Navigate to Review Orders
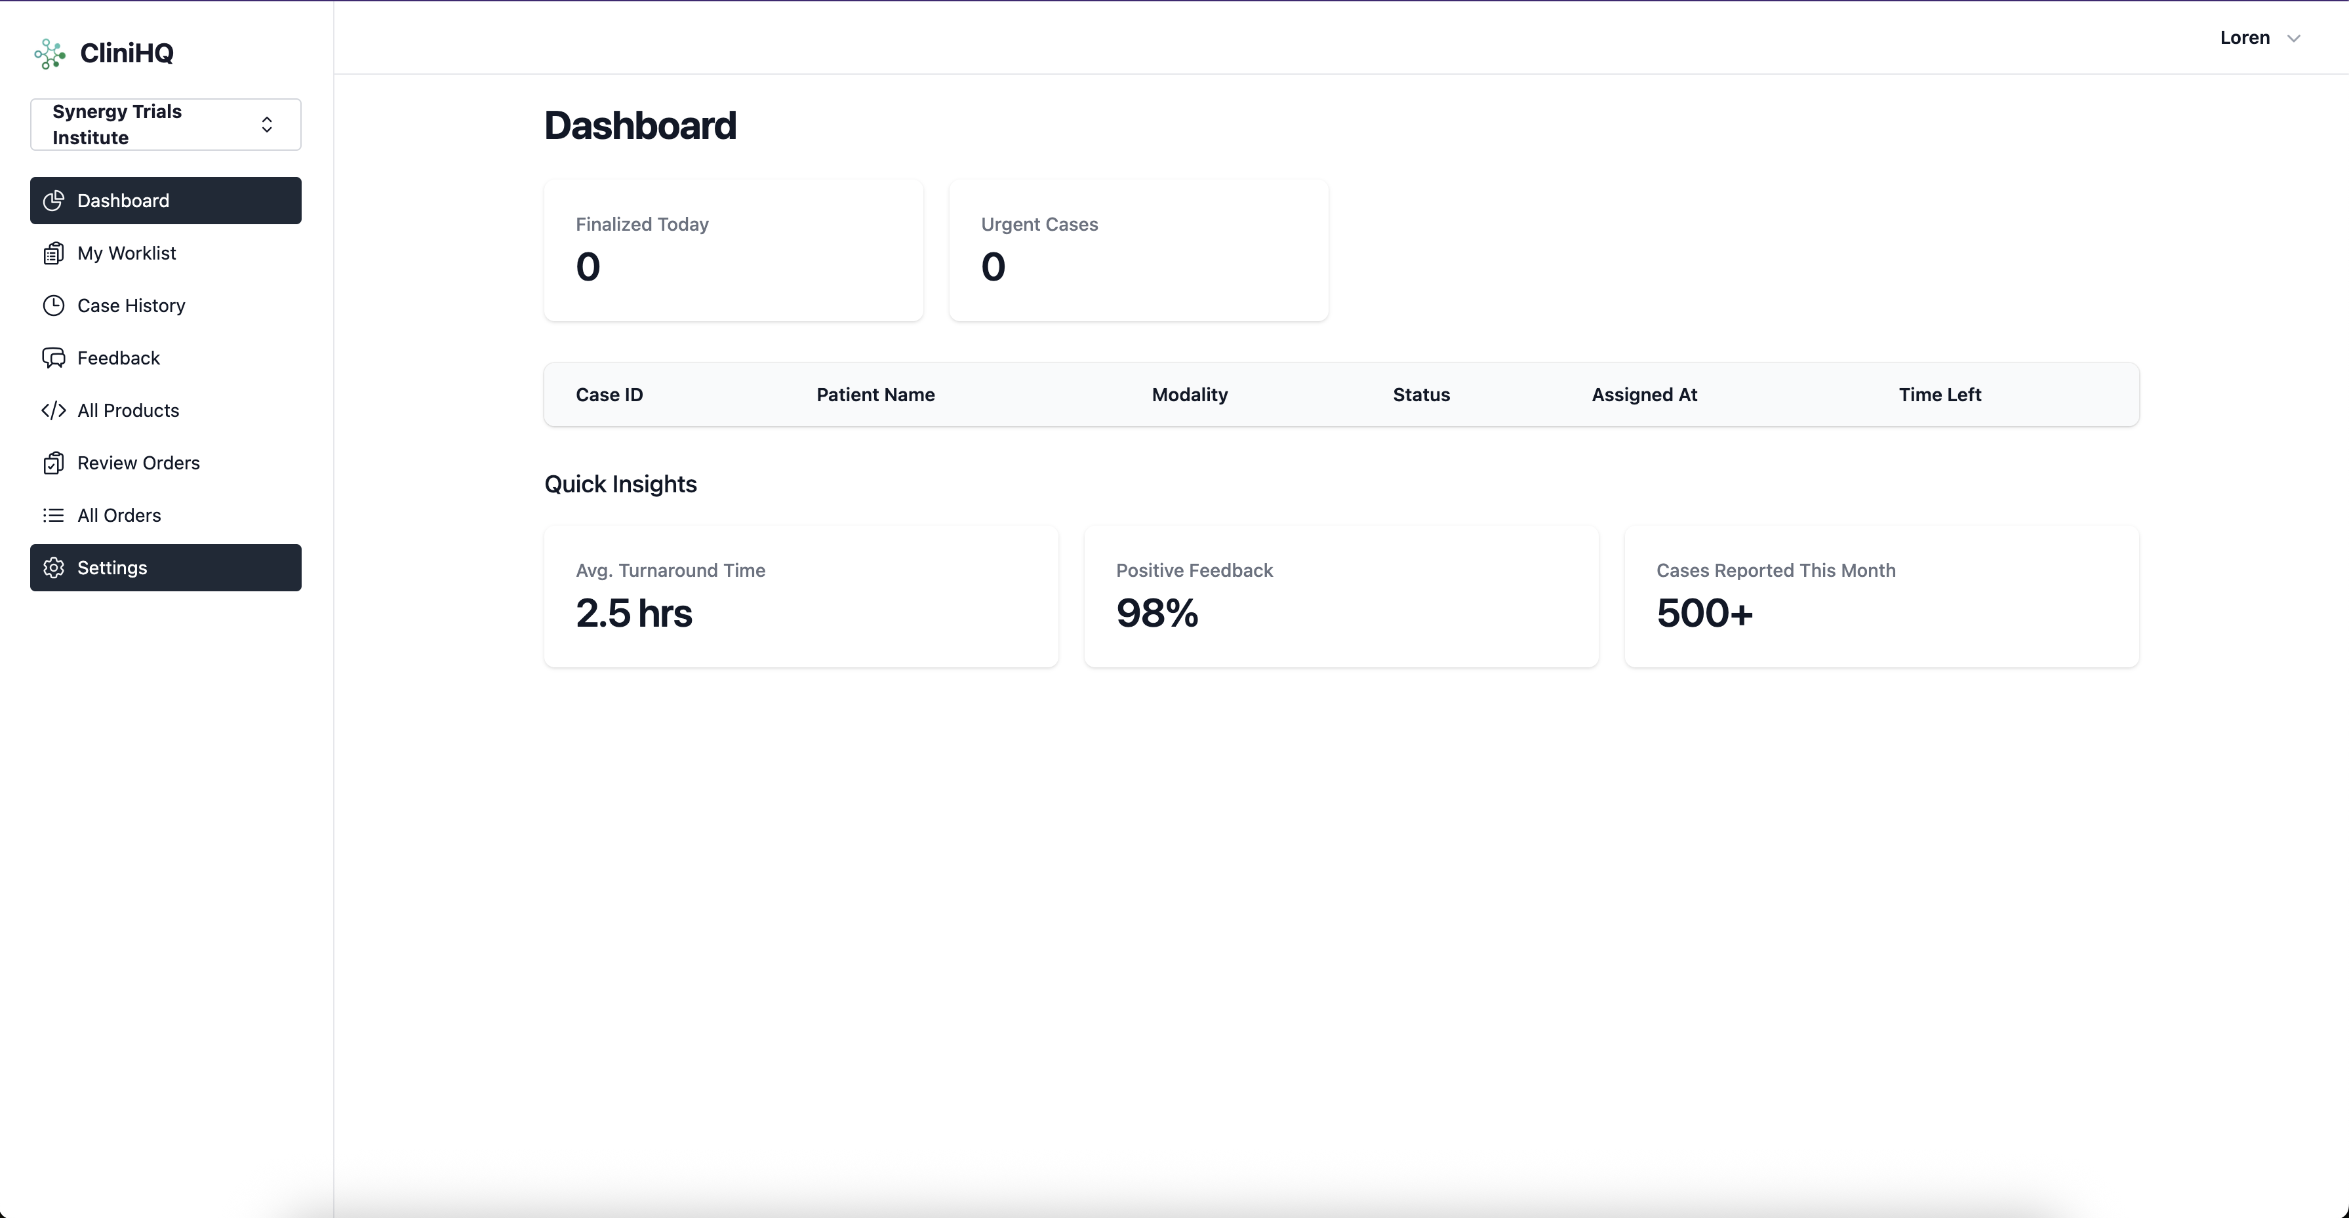This screenshot has width=2349, height=1218. tap(138, 462)
